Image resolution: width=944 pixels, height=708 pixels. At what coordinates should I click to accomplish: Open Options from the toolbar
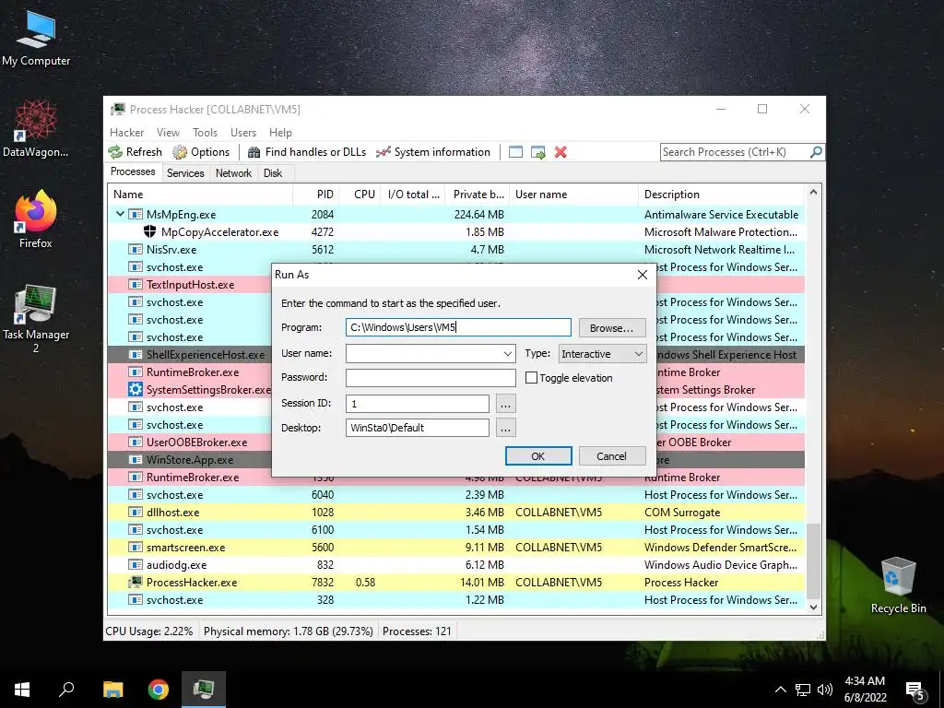[201, 152]
